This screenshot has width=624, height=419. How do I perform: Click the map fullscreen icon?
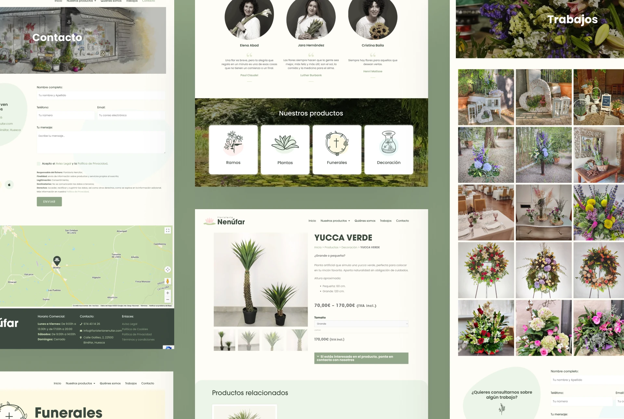pyautogui.click(x=168, y=230)
